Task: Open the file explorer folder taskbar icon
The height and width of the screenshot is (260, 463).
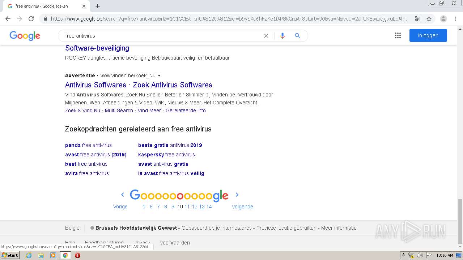Action: point(41,255)
